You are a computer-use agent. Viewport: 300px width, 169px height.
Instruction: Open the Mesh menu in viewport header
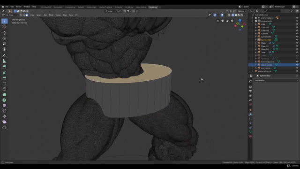coord(51,15)
